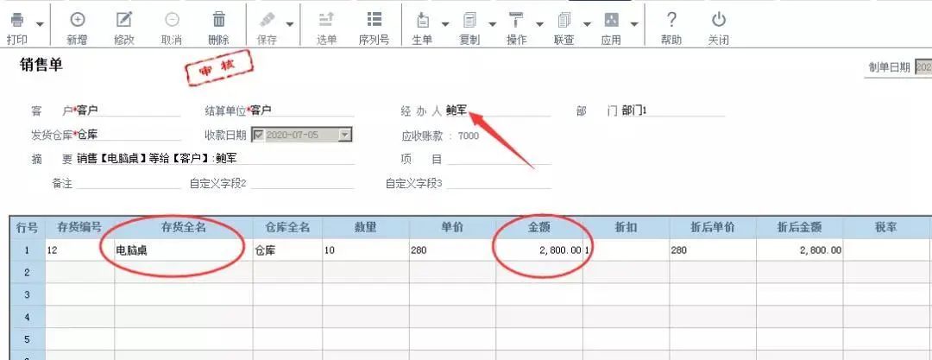Select the 金额 cell showing 2,800.00
This screenshot has width=932, height=360.
[x=539, y=249]
